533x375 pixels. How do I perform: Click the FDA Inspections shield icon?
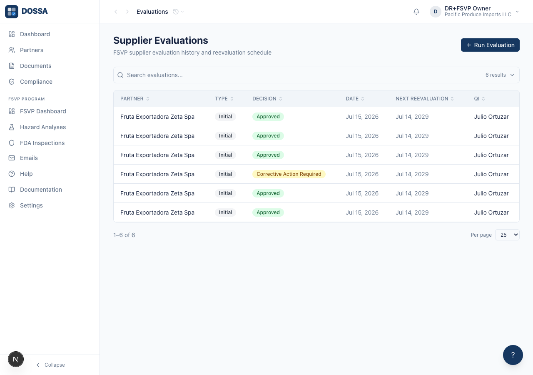(12, 143)
